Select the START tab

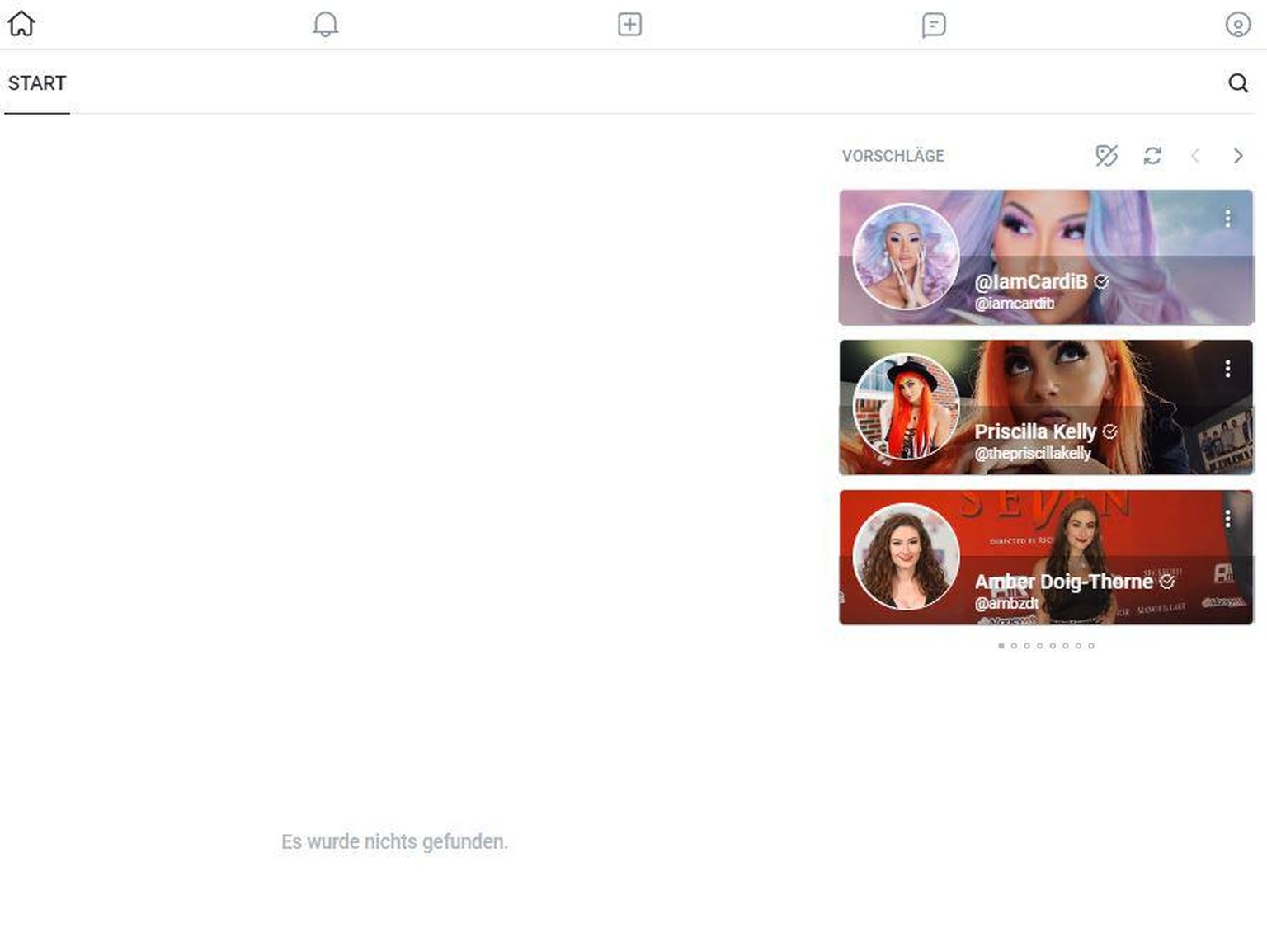37,83
